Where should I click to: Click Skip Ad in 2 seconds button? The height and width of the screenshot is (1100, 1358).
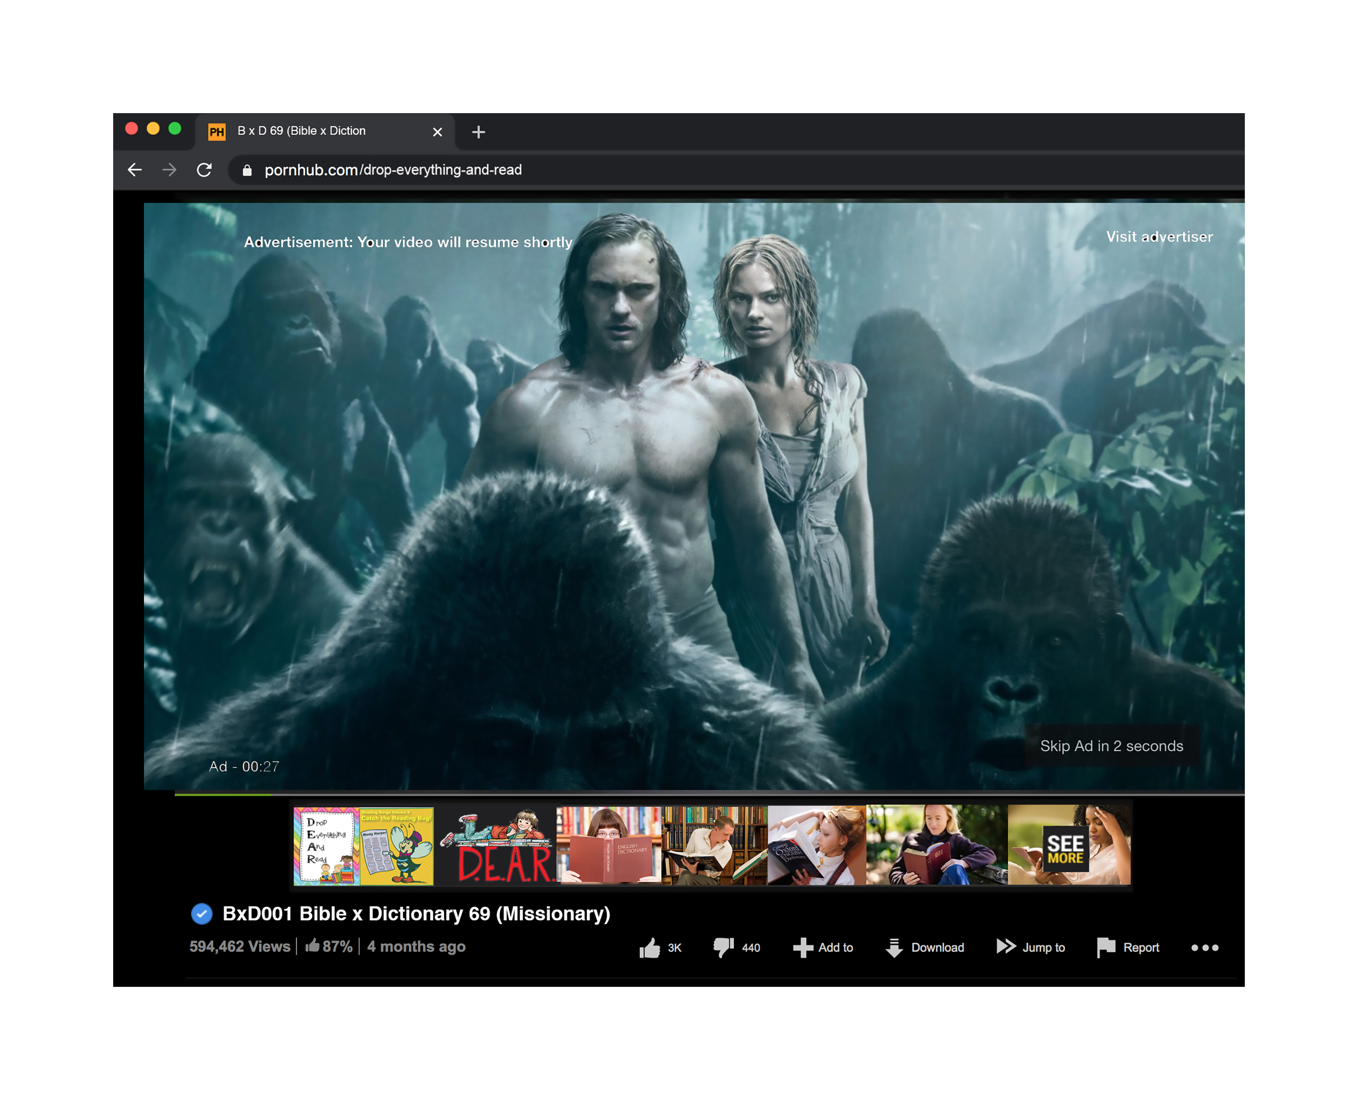(x=1111, y=746)
